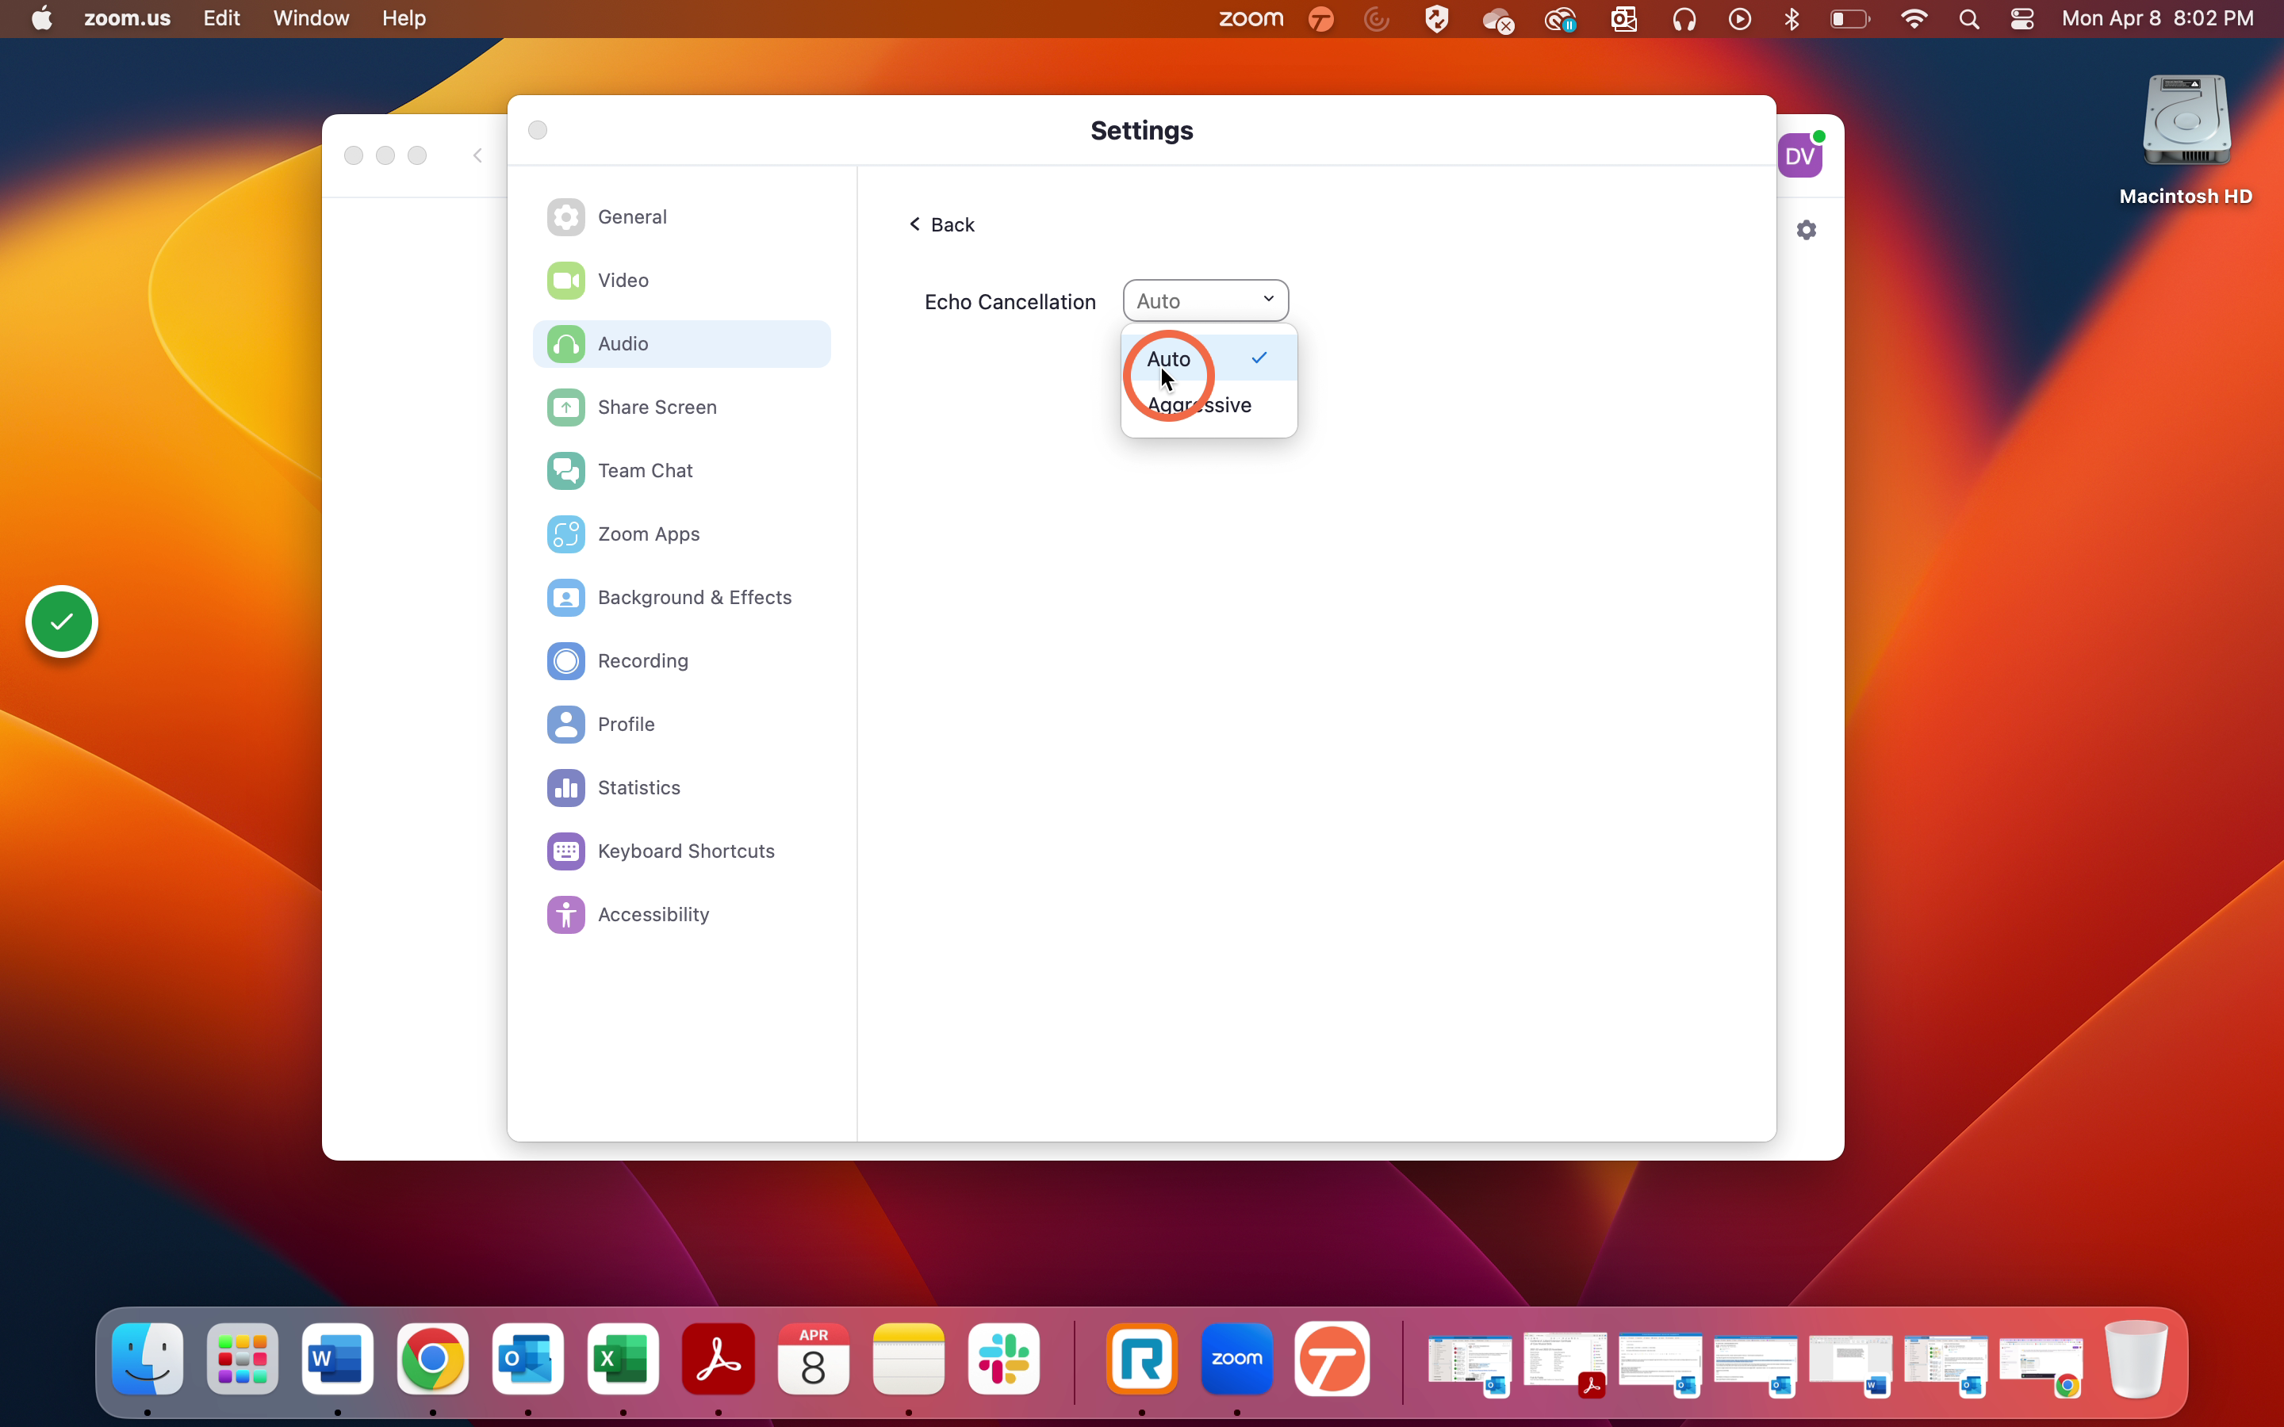Click the Zoom icon in the menu bar

pos(1251,19)
